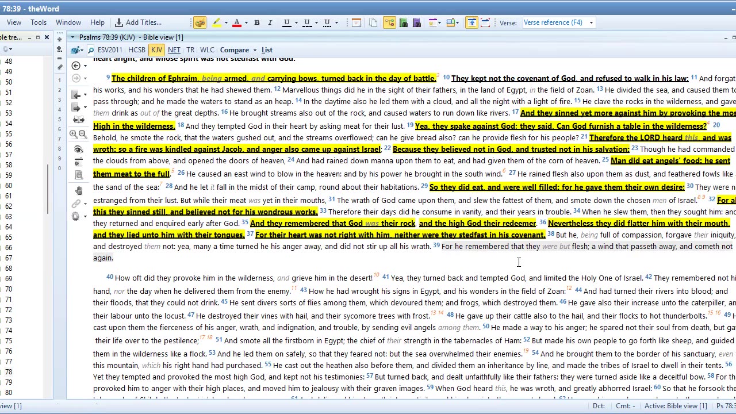Select the KJV translation tab
The height and width of the screenshot is (414, 736).
click(156, 50)
